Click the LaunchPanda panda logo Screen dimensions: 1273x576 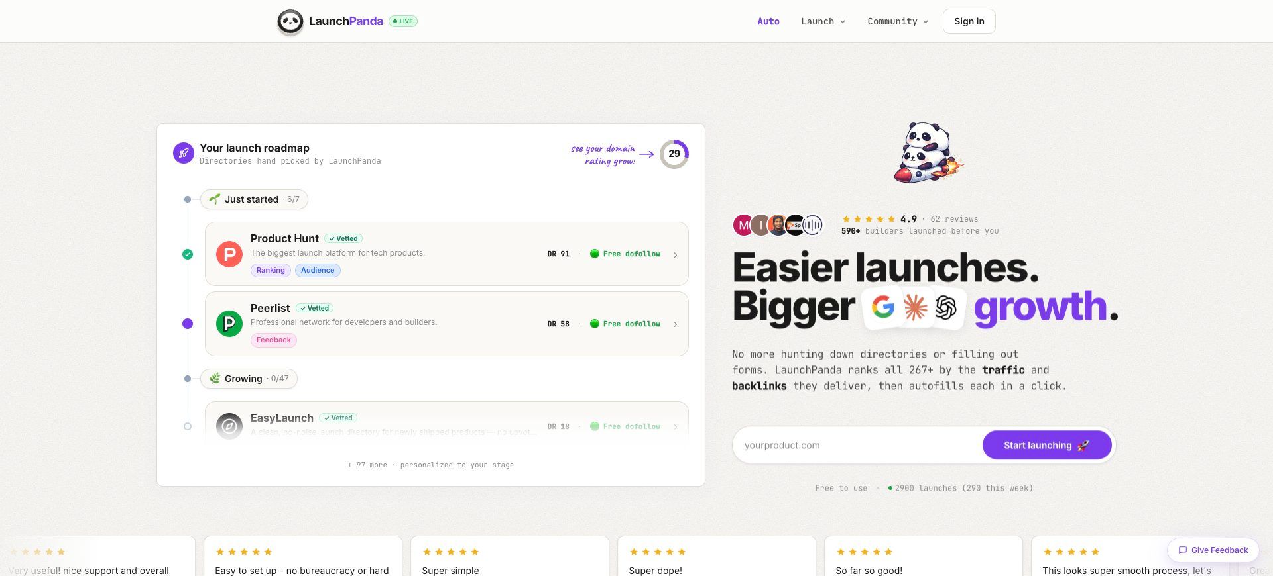point(290,22)
